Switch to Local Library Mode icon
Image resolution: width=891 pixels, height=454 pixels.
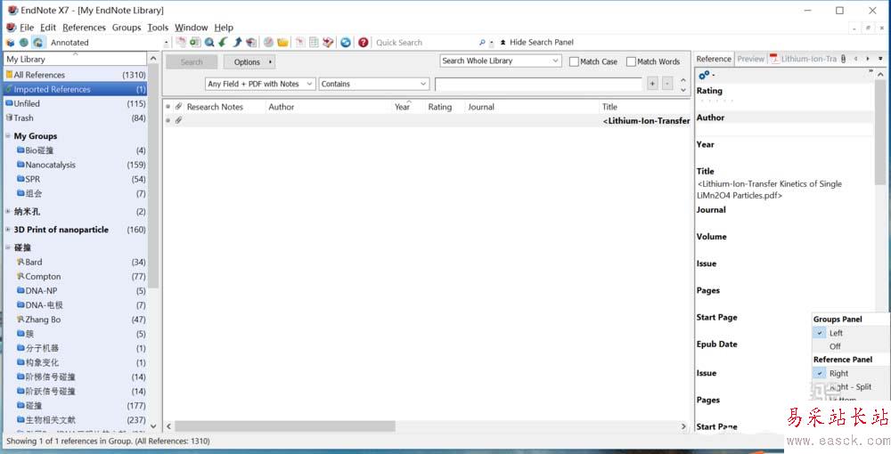[10, 43]
